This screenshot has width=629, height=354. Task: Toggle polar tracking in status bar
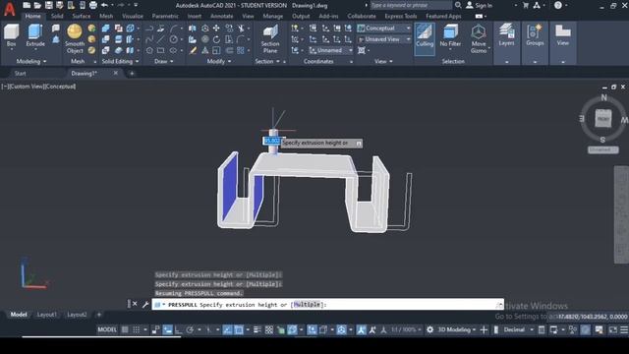[x=190, y=329]
